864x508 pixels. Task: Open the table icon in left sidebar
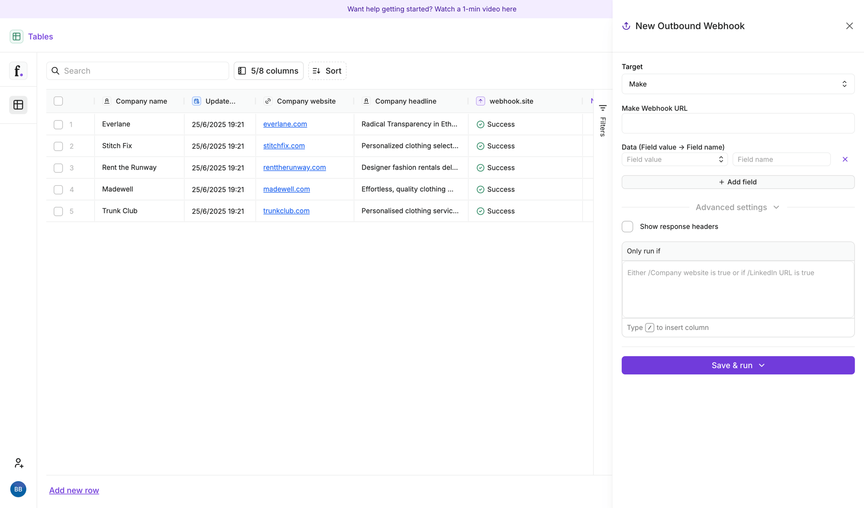18,105
